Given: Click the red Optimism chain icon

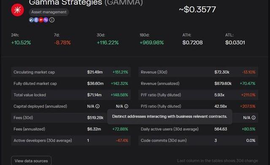Looking at the screenshot, I should click(x=41, y=20).
